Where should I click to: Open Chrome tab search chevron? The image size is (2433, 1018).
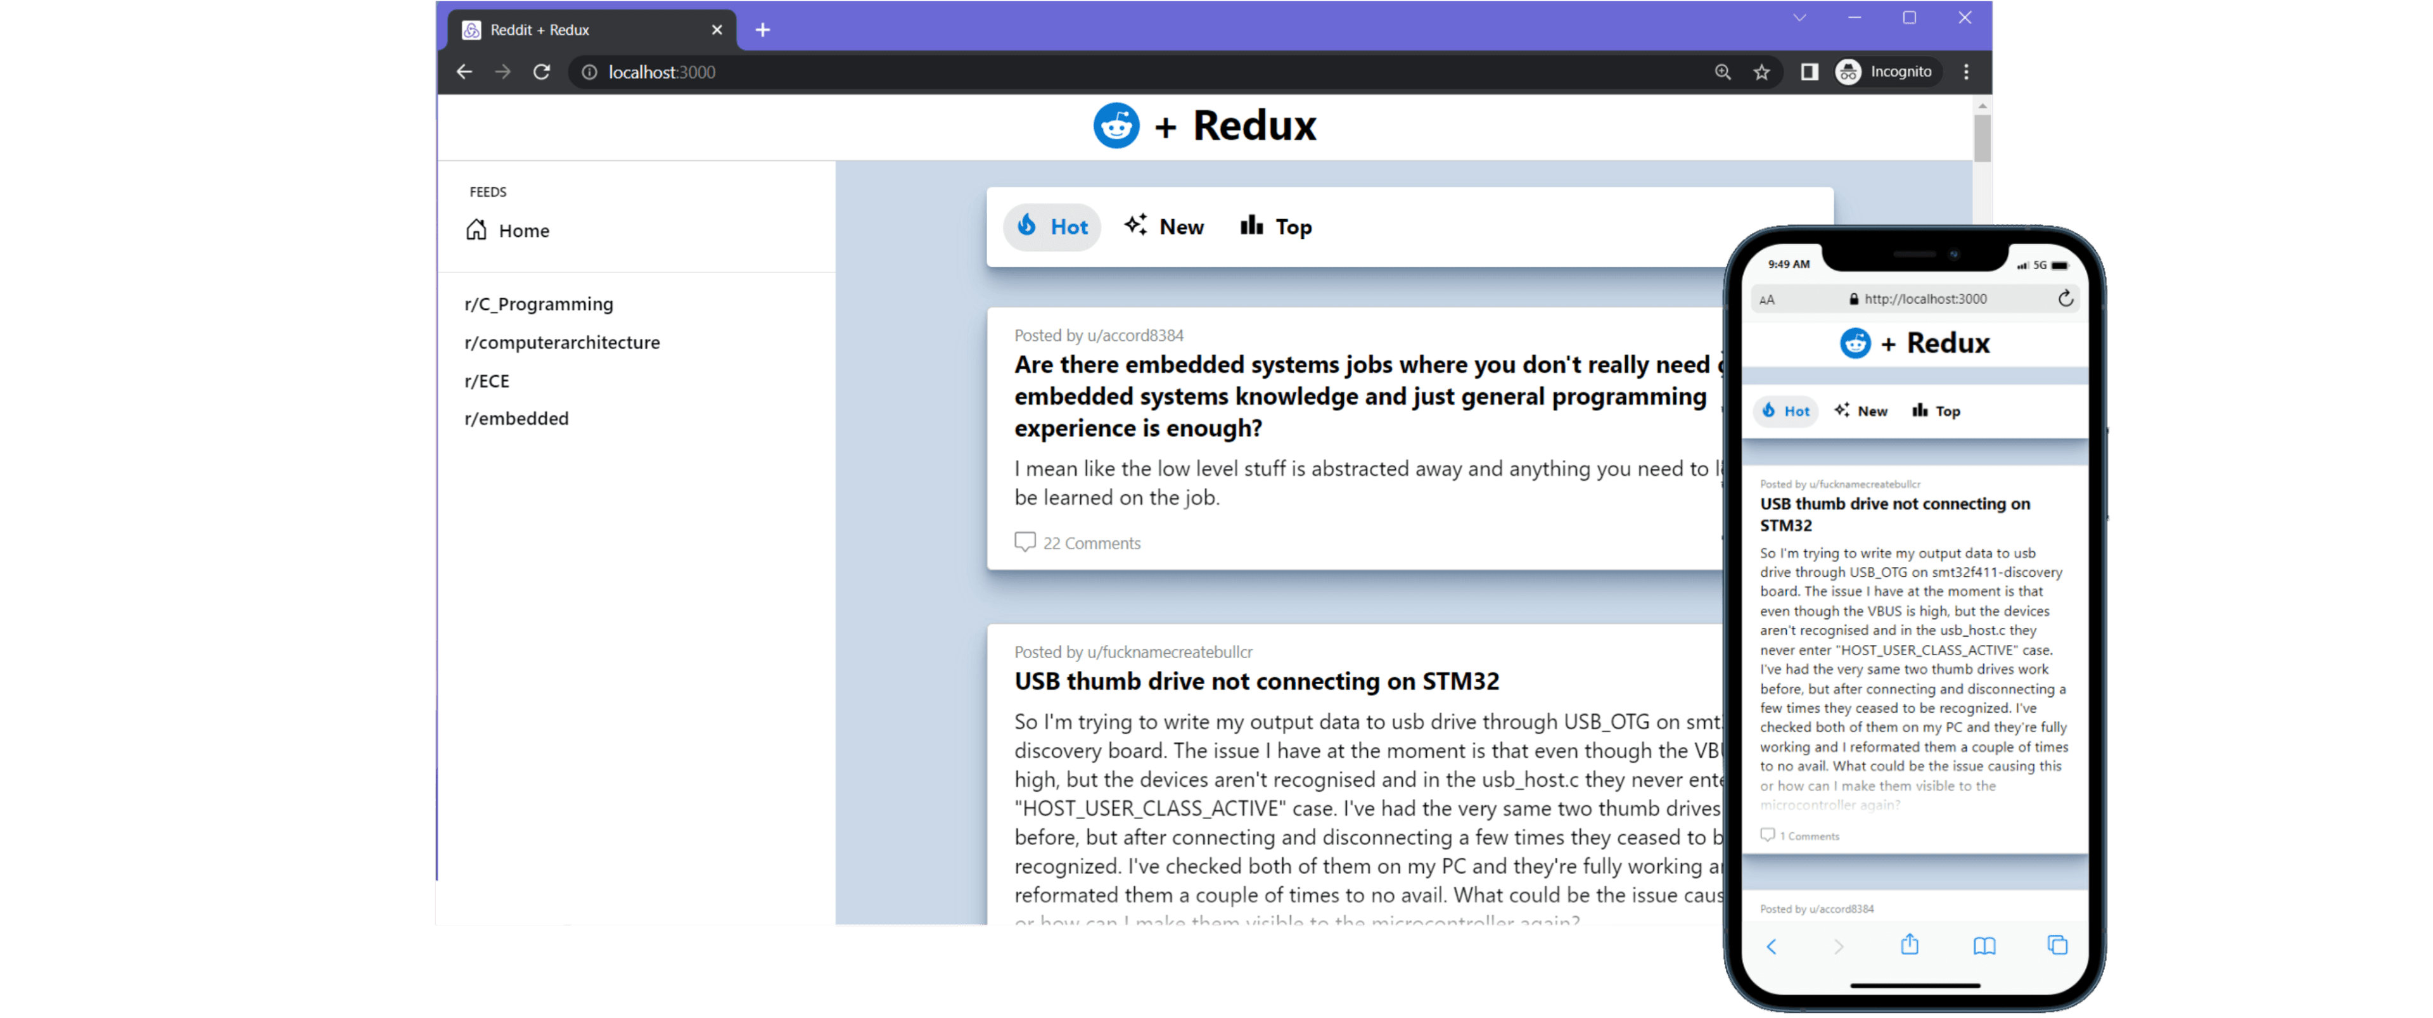tap(1799, 18)
